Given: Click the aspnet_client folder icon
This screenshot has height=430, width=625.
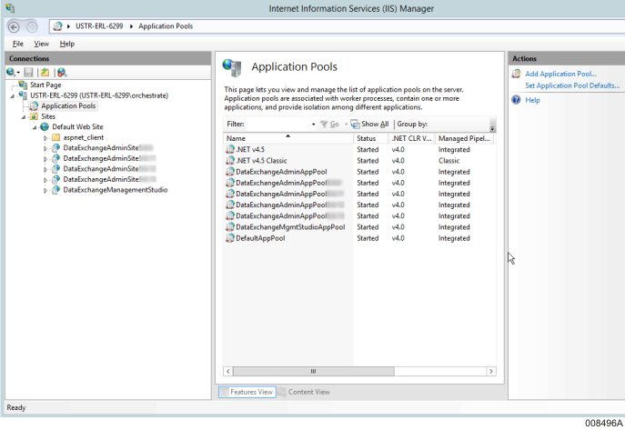Looking at the screenshot, I should click(x=55, y=137).
